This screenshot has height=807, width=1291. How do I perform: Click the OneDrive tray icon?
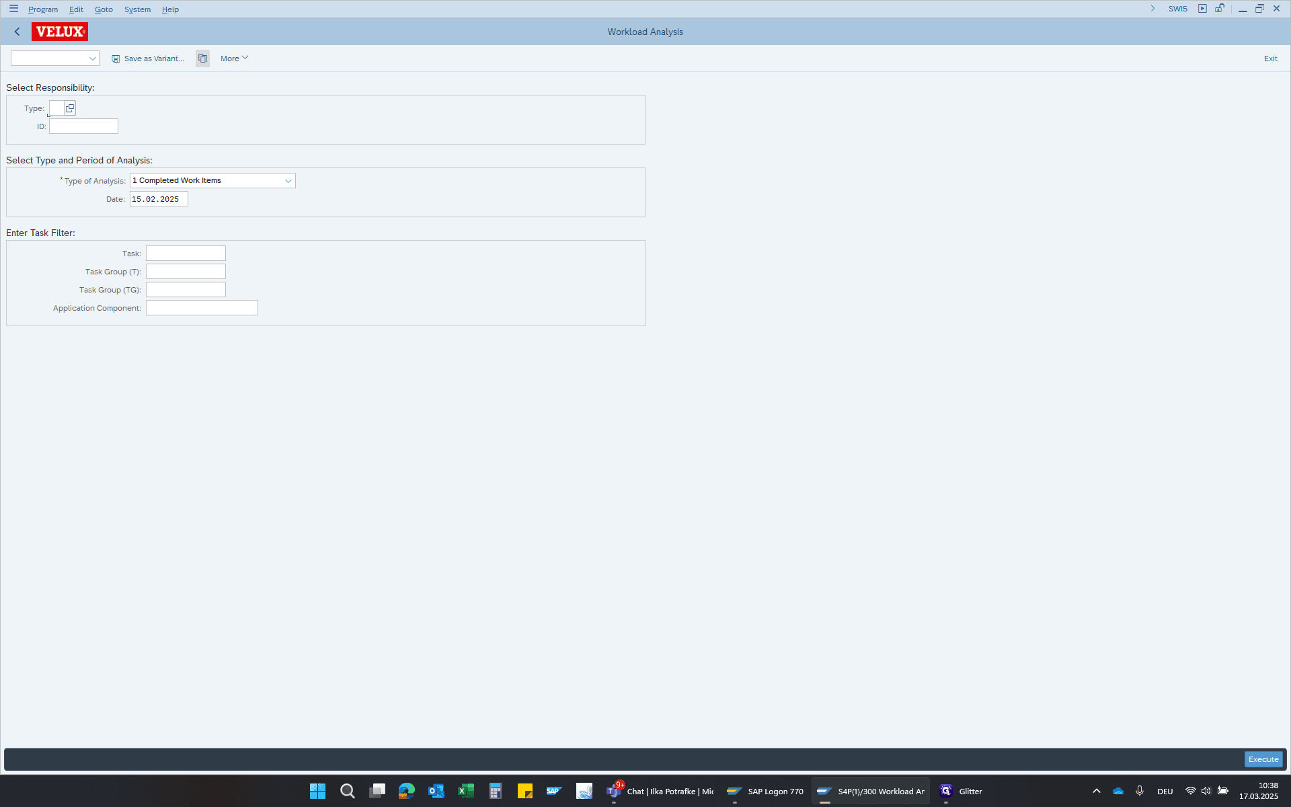tap(1118, 791)
